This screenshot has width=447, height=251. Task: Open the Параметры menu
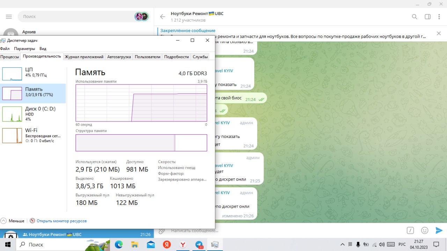pos(24,49)
